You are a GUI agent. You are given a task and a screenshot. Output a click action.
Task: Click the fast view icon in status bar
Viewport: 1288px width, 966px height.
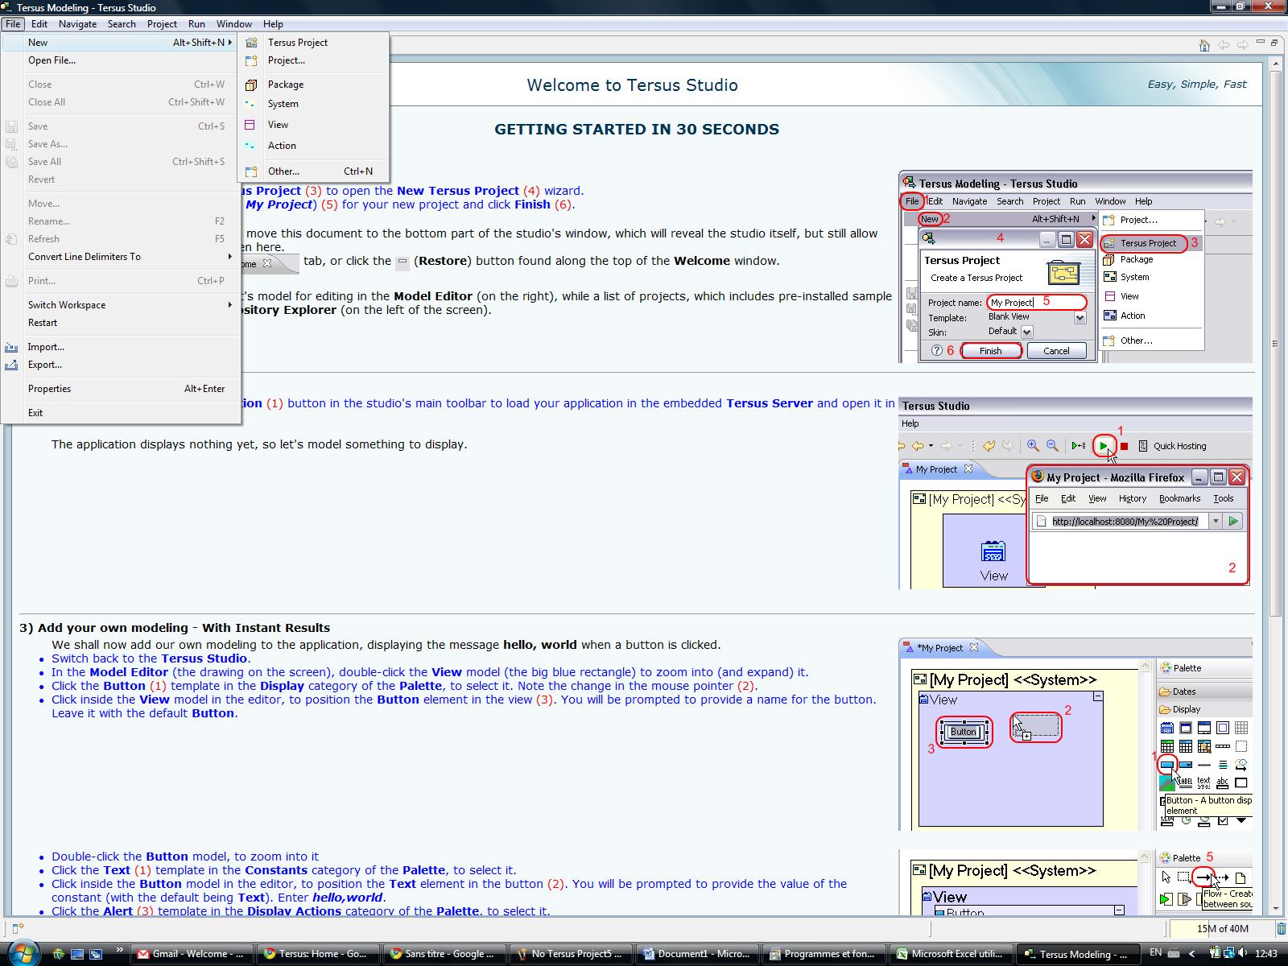18,928
